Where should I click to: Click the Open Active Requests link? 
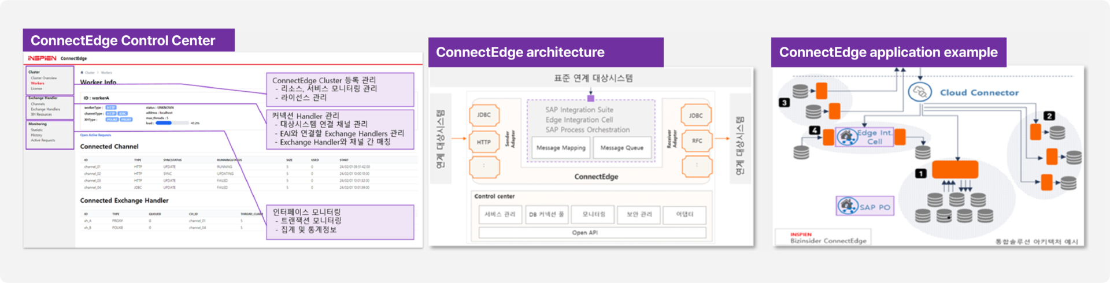point(95,135)
